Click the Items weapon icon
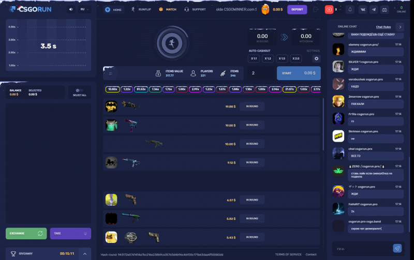The image size is (414, 260). pyautogui.click(x=223, y=73)
